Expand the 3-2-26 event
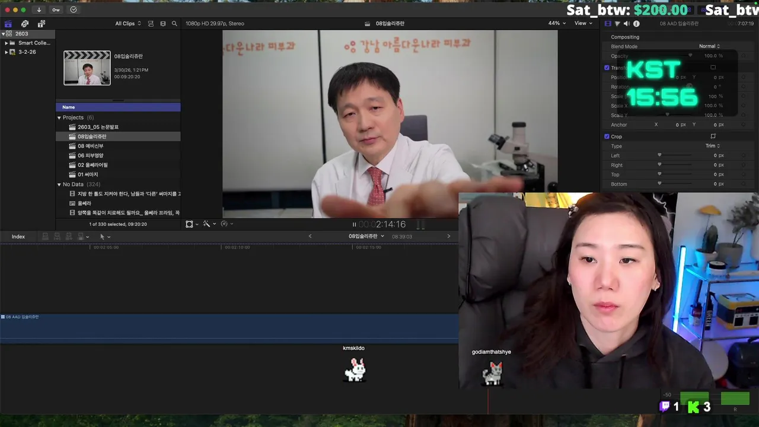The image size is (759, 427). pyautogui.click(x=6, y=52)
